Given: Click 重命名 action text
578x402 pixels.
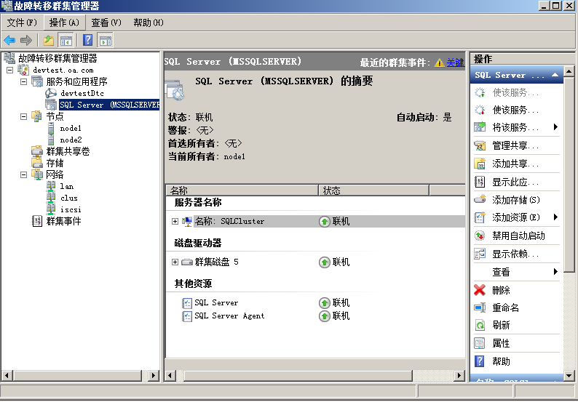Looking at the screenshot, I should [505, 307].
